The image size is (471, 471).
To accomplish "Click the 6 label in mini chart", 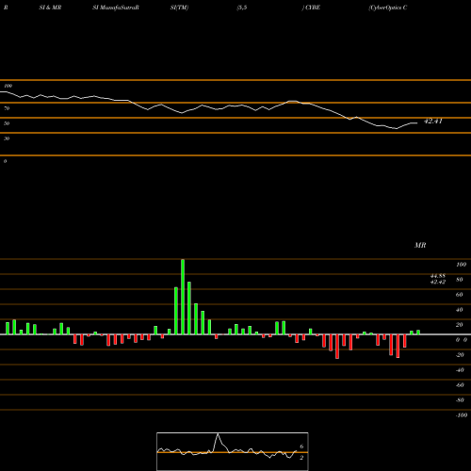I will pyautogui.click(x=301, y=447).
